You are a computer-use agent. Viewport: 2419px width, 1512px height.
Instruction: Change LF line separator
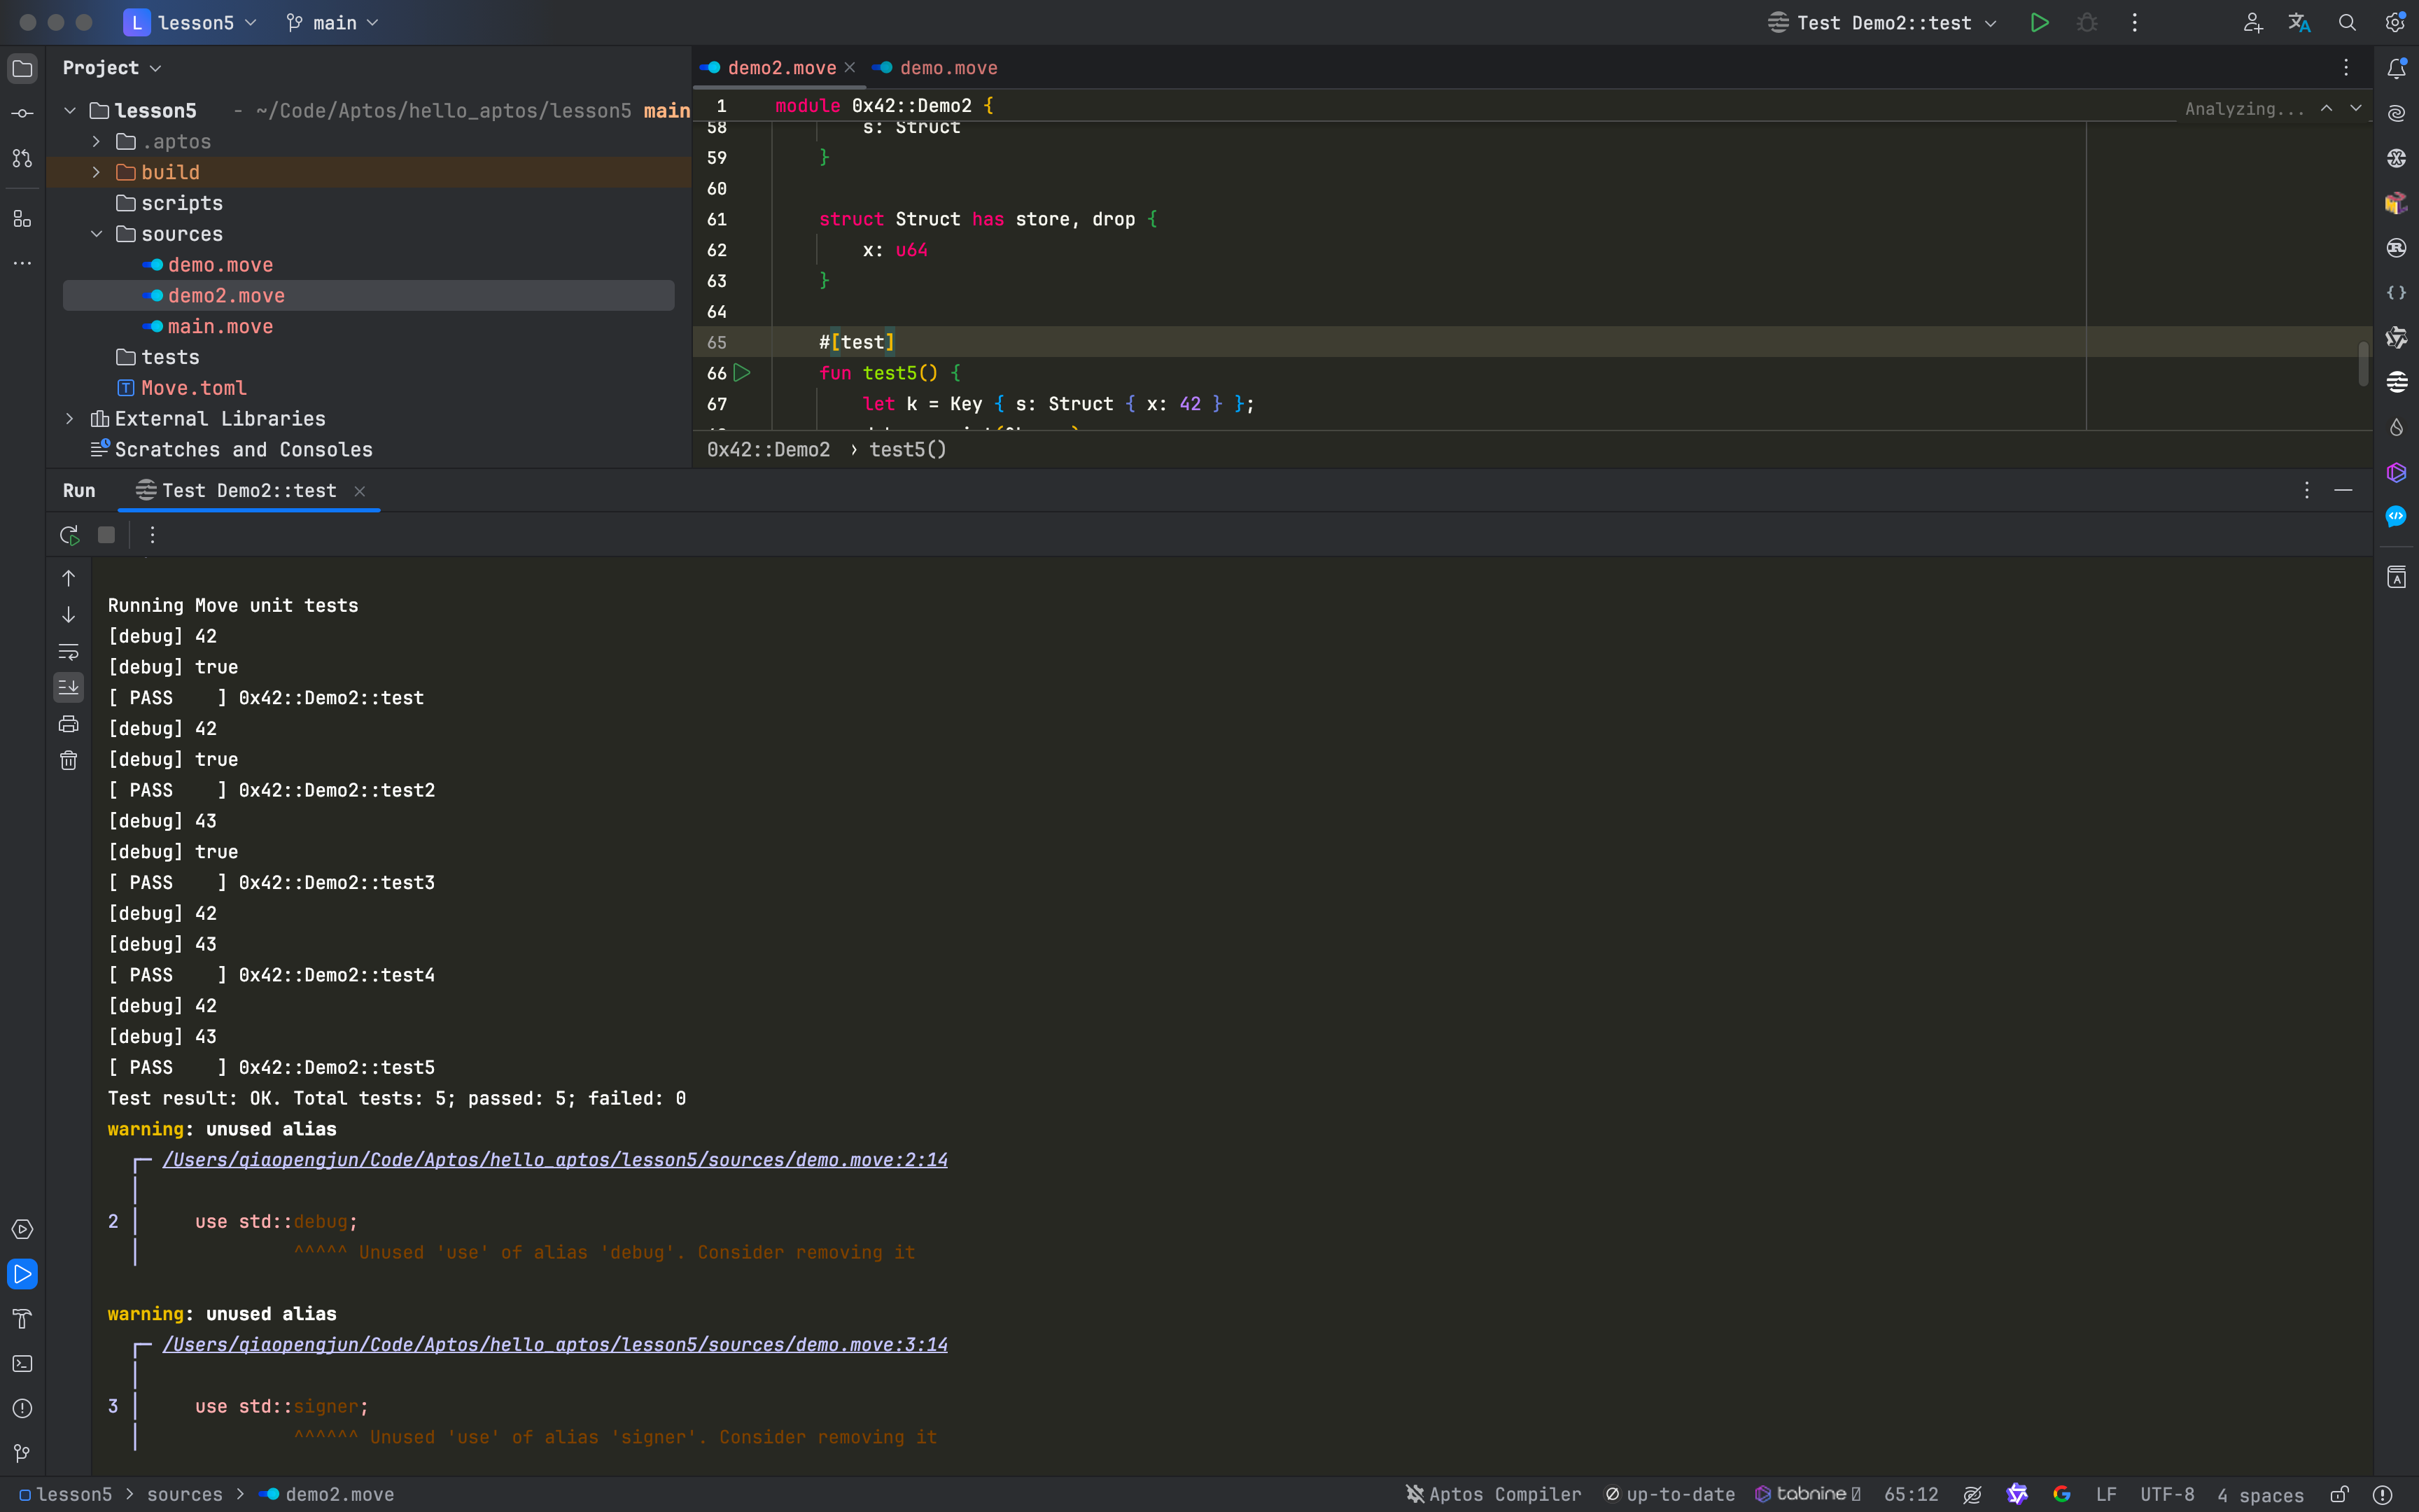coord(2106,1494)
